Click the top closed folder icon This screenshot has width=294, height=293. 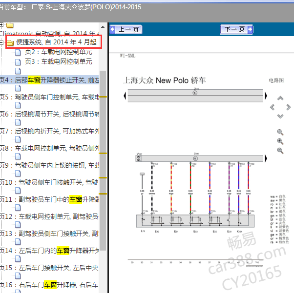coord(10,25)
